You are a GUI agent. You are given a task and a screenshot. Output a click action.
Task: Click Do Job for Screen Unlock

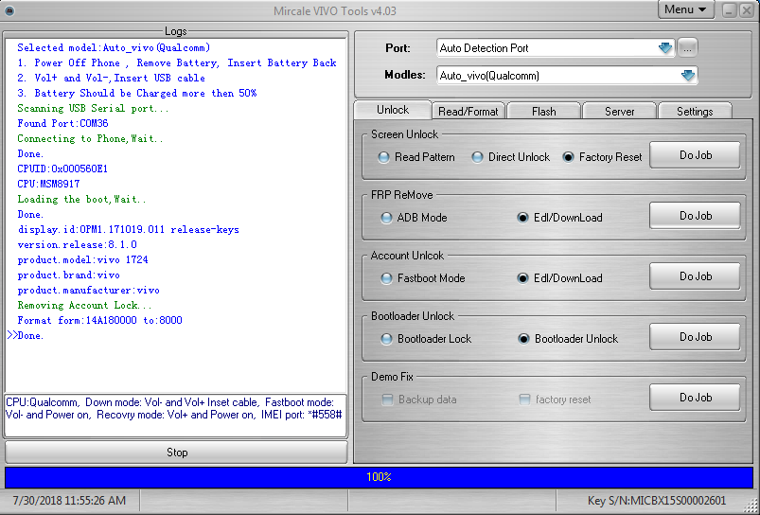(x=695, y=155)
